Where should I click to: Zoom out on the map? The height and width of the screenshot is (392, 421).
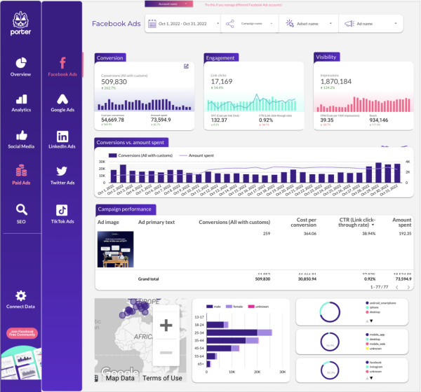166,352
